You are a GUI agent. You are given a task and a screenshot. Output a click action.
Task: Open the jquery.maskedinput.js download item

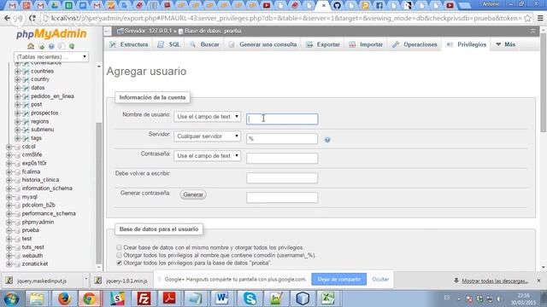click(x=42, y=281)
